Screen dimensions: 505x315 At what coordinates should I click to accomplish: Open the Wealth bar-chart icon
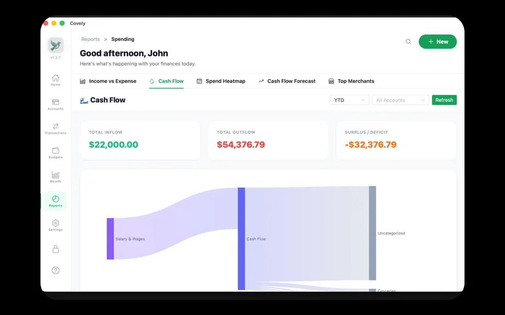55,177
